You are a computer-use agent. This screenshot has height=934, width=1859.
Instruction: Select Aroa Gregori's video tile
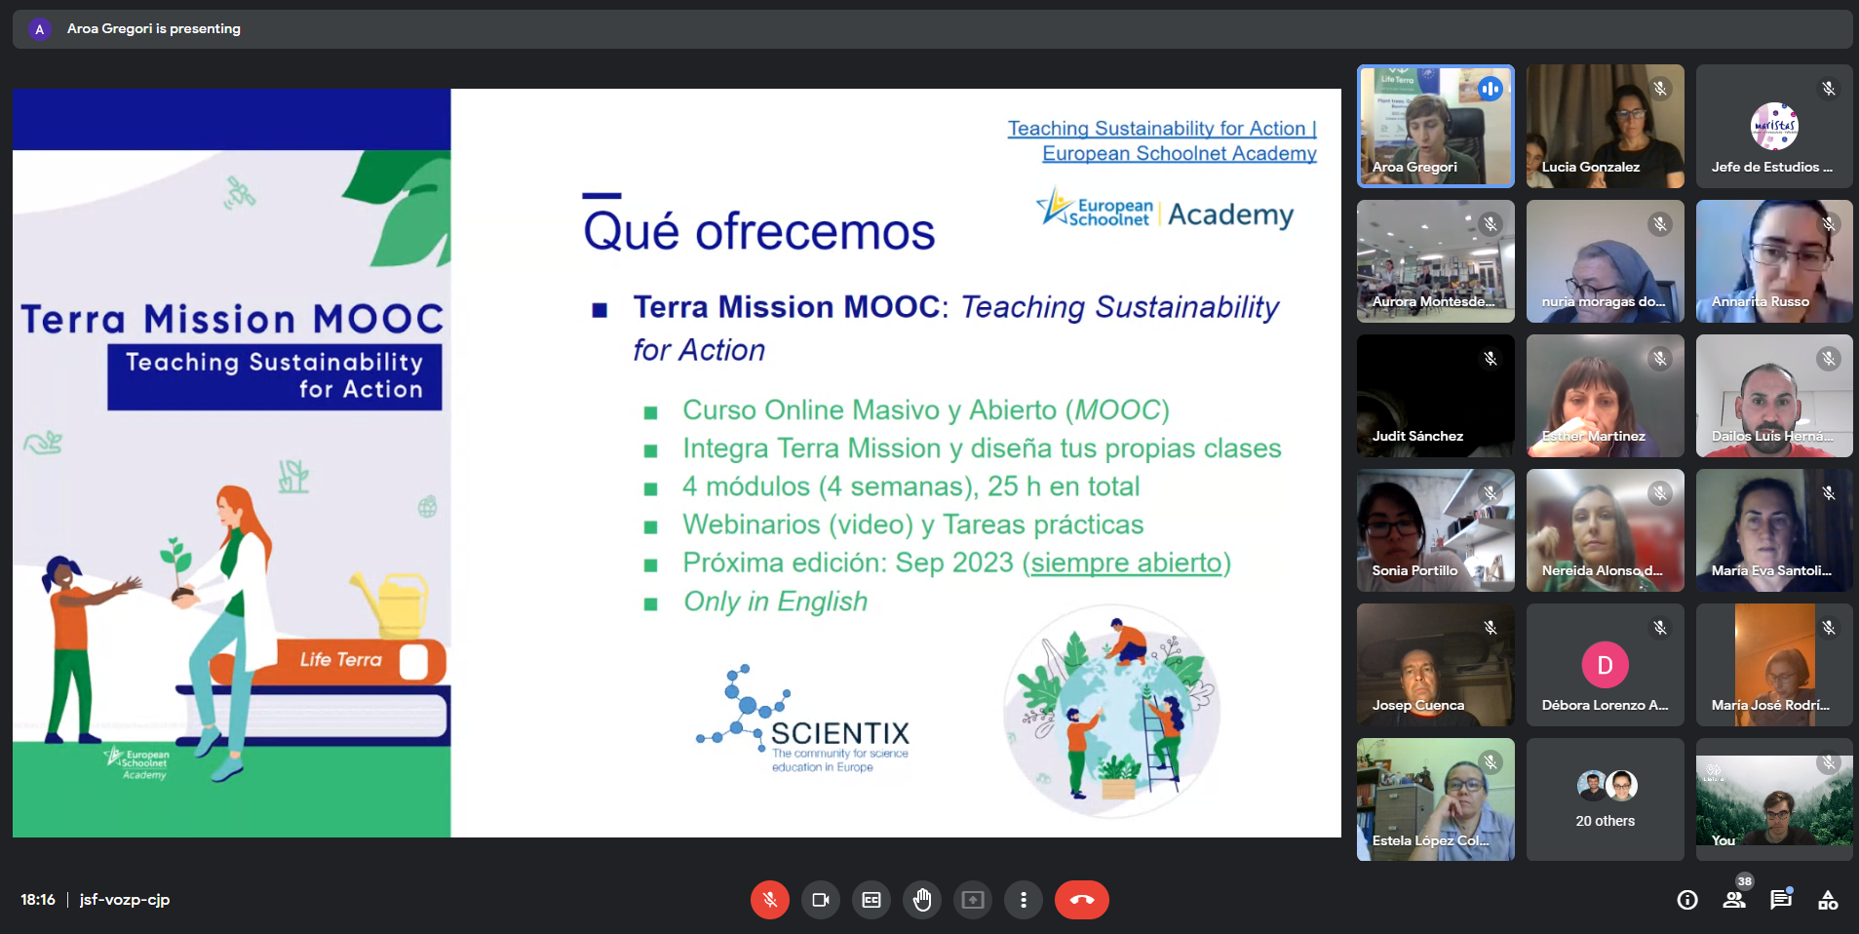(1436, 126)
